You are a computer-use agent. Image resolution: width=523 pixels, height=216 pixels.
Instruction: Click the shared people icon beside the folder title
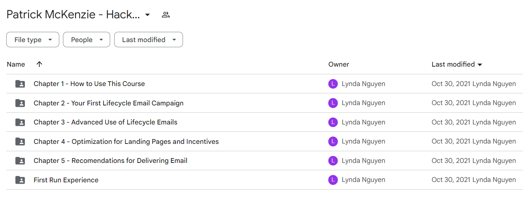pyautogui.click(x=166, y=15)
